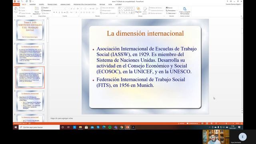The height and width of the screenshot is (144, 256).
Task: Switch to Slide Sorter view icon in status bar
Action: (x=207, y=124)
